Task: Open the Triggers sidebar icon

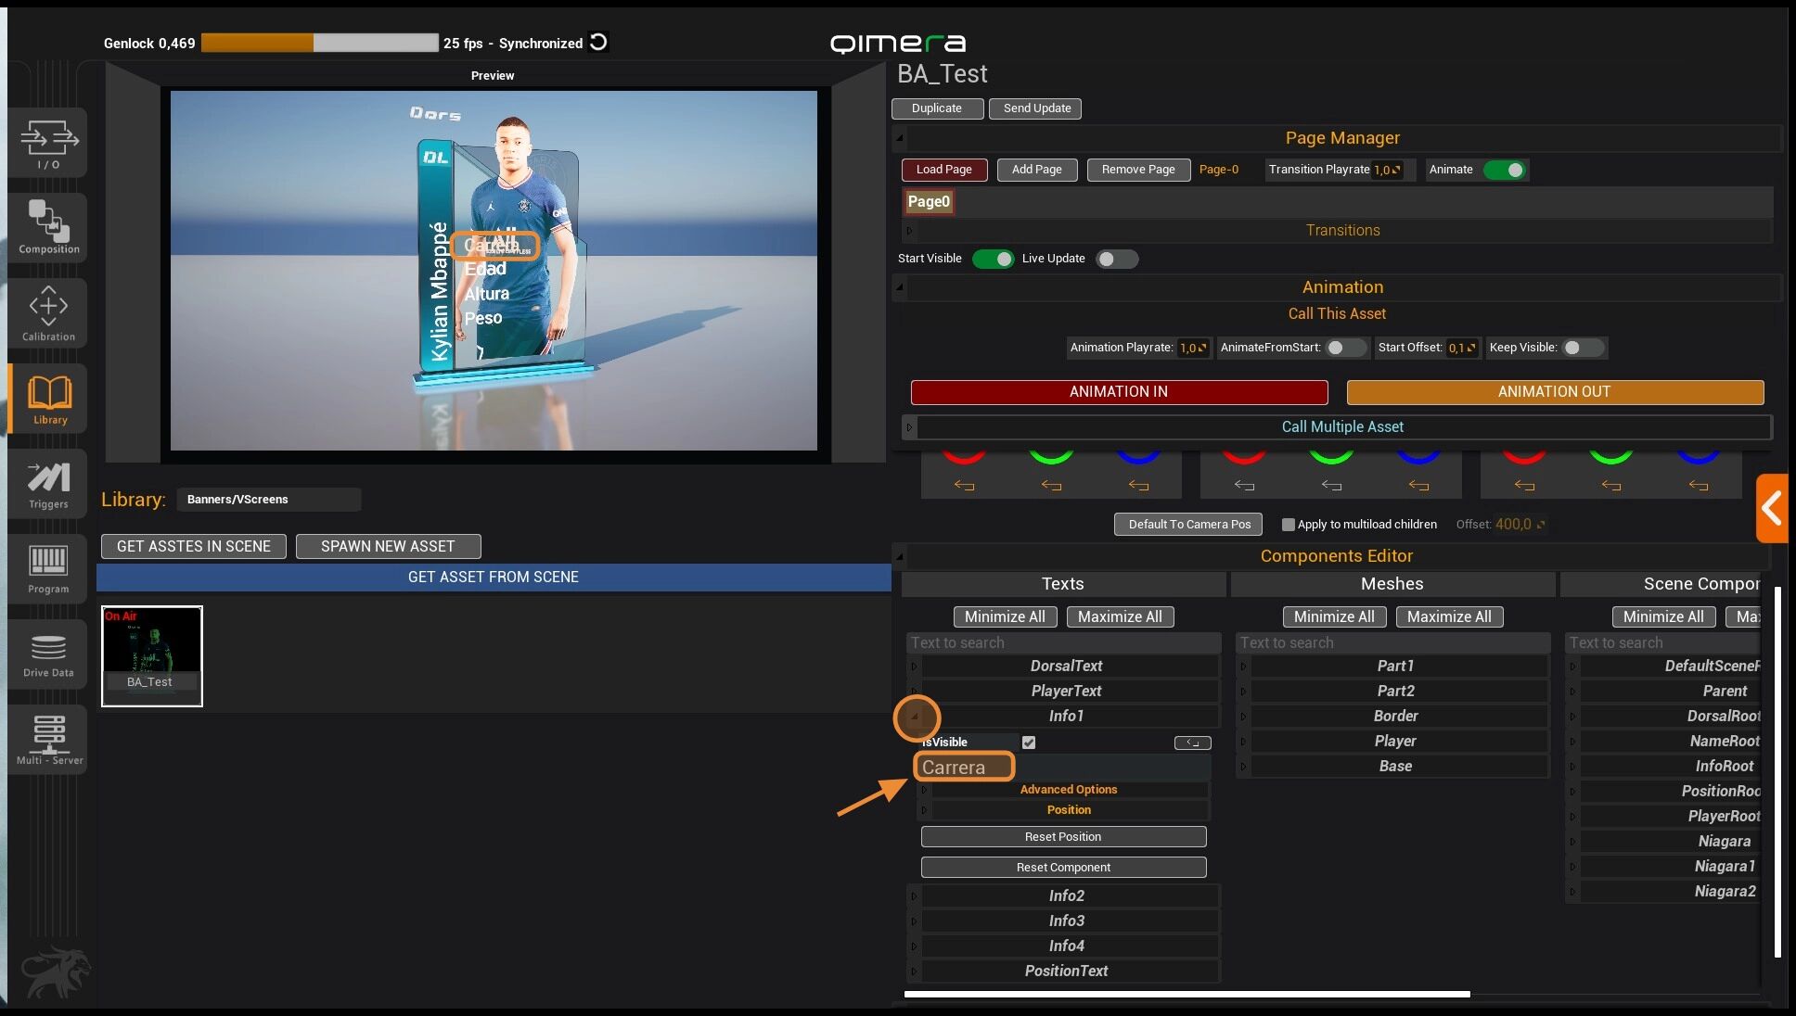Action: [x=48, y=484]
